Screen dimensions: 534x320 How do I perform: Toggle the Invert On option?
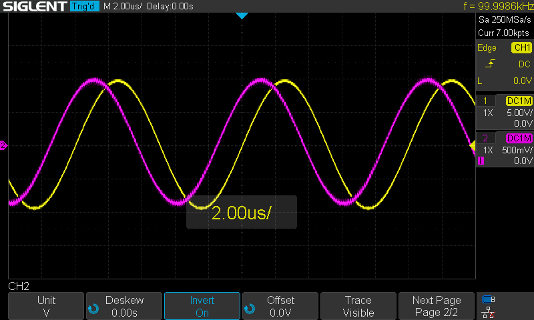(202, 306)
